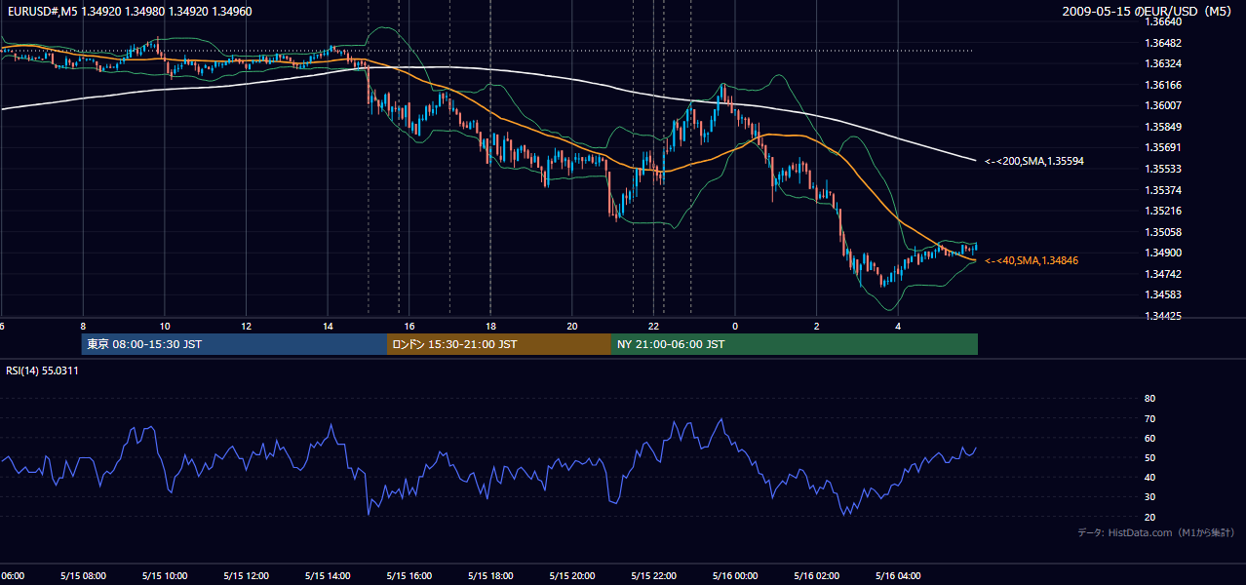Click price axis label 1.35691
This screenshot has height=585, width=1246.
tap(1163, 147)
